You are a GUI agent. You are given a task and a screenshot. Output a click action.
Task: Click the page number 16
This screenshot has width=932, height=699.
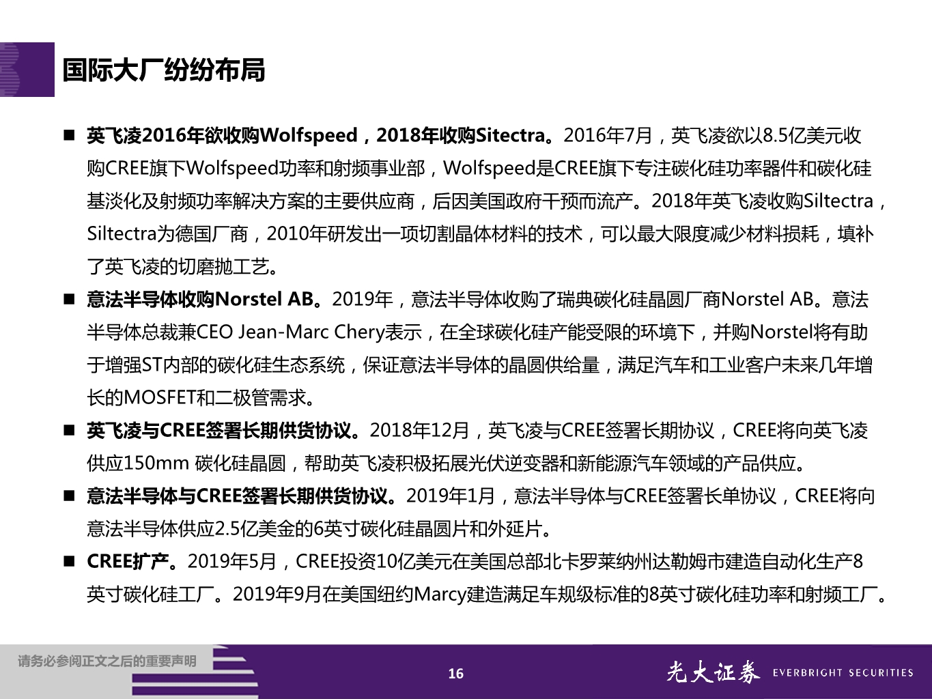click(454, 674)
